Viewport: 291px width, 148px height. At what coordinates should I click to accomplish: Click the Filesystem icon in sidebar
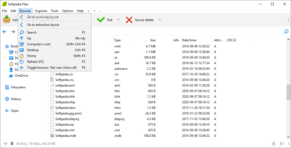coord(7,87)
